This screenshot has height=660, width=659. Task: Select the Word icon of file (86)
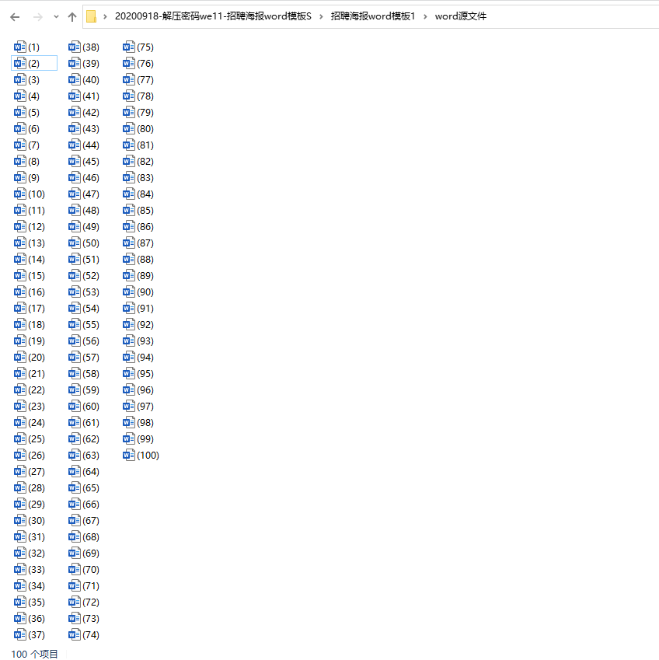129,226
